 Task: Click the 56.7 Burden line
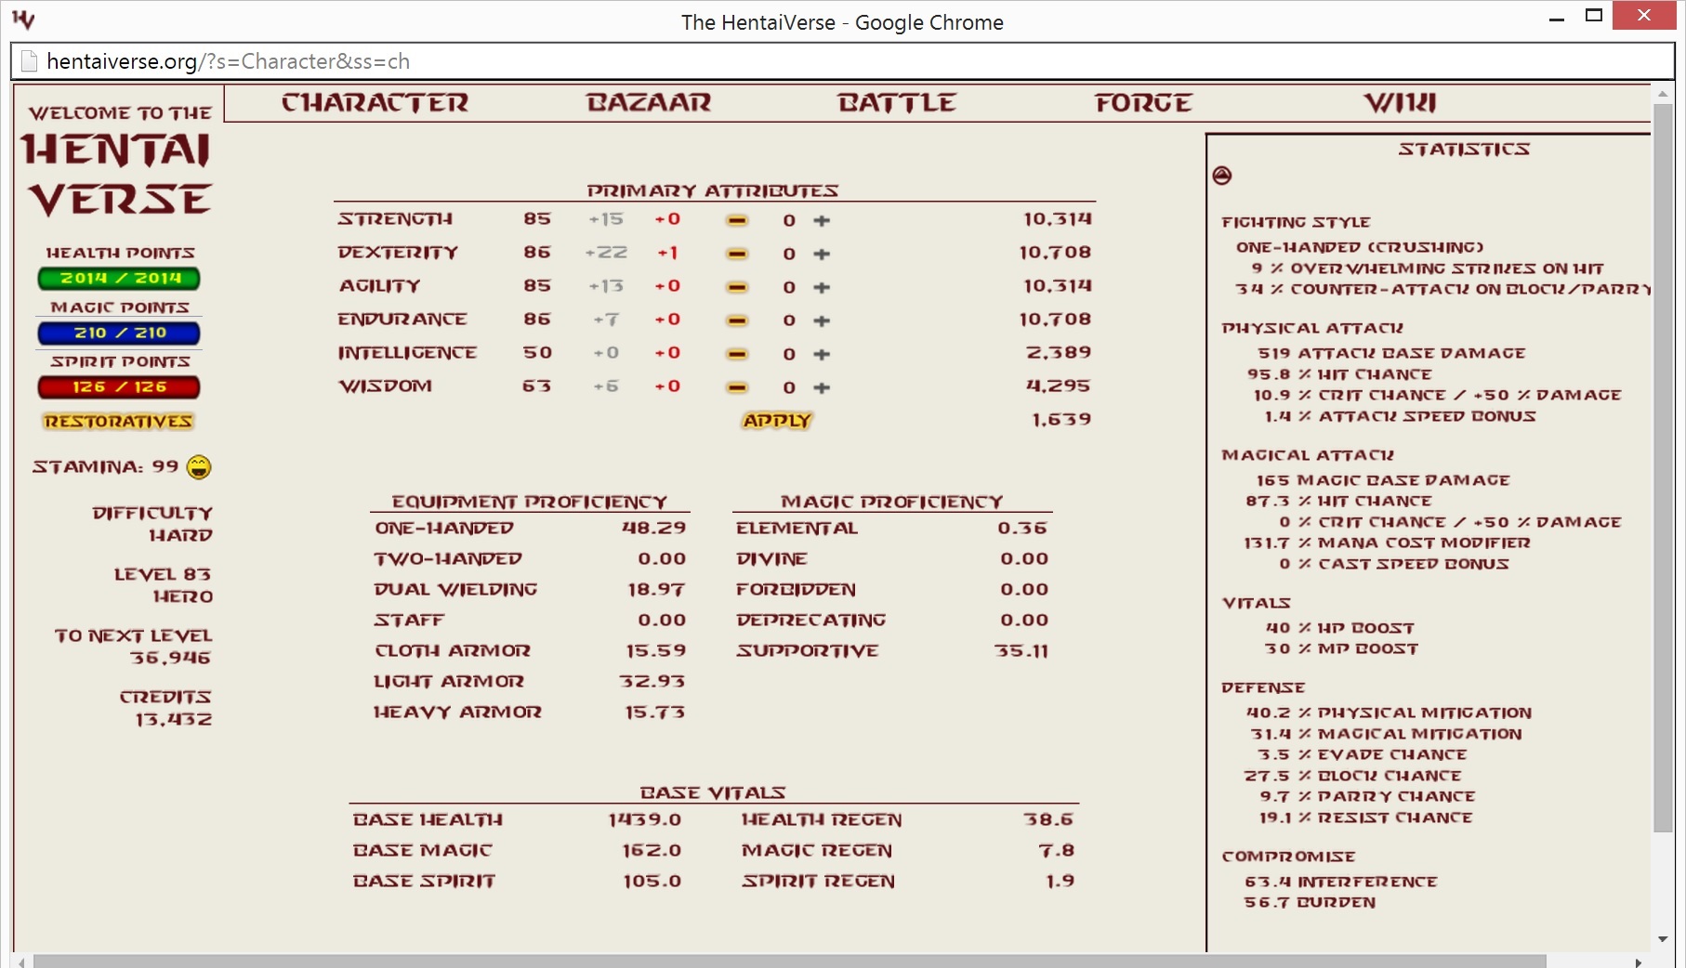[1310, 903]
